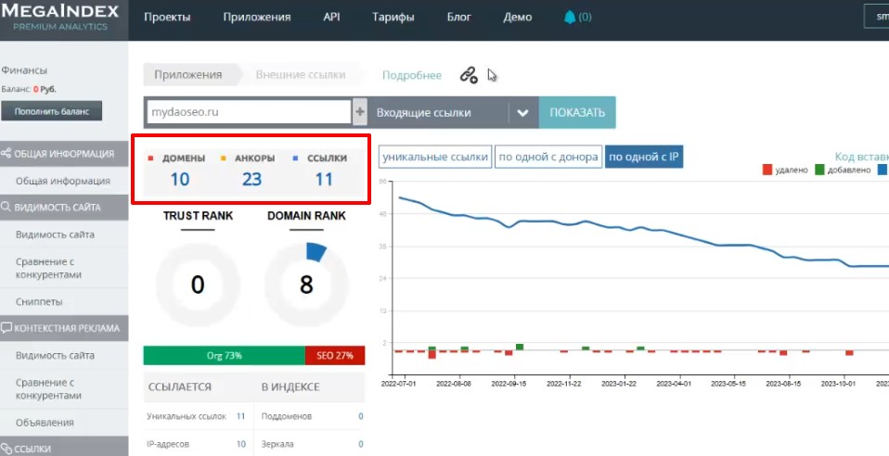Image resolution: width=889 pixels, height=456 pixels.
Task: Select the по одной с донора filter
Action: [548, 157]
